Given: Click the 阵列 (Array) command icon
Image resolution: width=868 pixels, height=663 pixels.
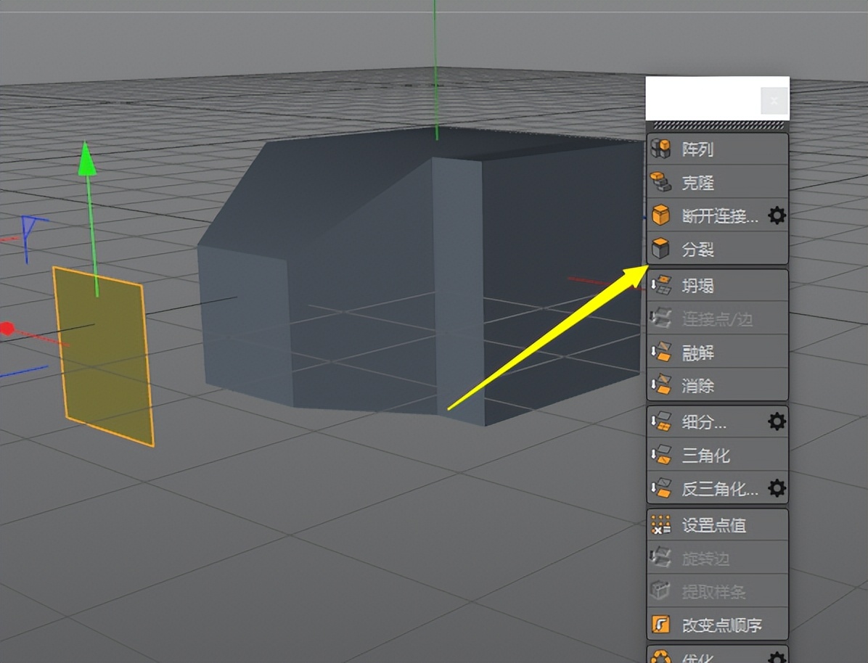Looking at the screenshot, I should [x=661, y=147].
